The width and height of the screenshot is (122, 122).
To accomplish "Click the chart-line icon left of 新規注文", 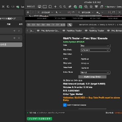I will point(23,7).
